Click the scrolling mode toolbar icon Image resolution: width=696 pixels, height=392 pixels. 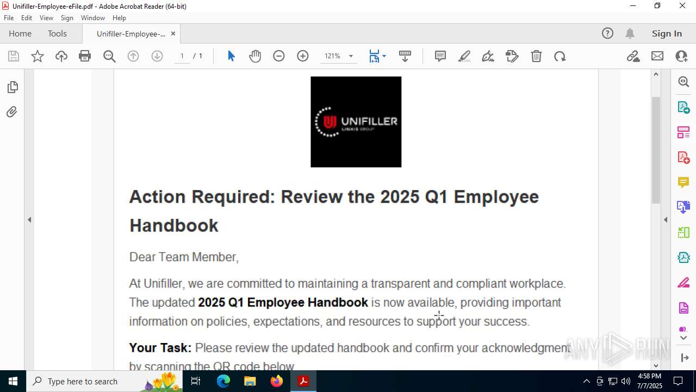pyautogui.click(x=405, y=56)
